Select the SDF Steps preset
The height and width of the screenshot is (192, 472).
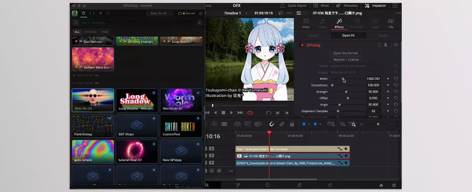pos(137,126)
